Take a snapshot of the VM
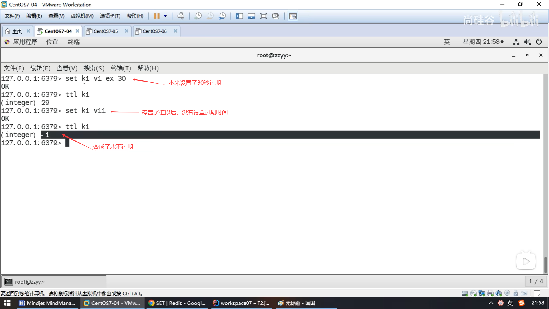Viewport: 549px width, 309px height. 198,16
